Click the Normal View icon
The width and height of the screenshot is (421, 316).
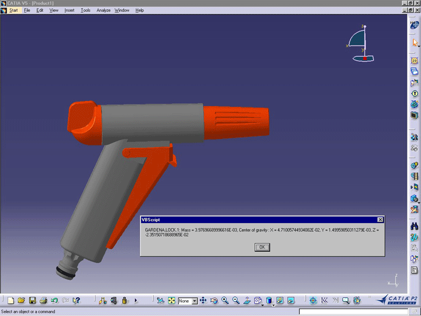(x=247, y=300)
